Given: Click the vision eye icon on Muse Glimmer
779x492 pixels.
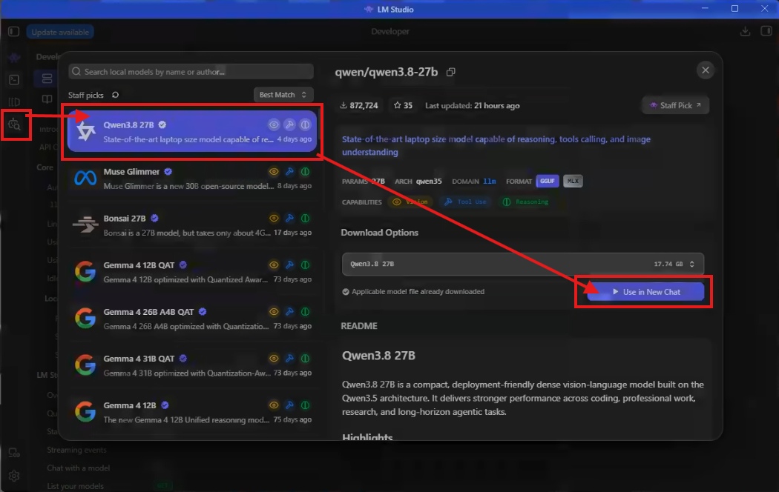Looking at the screenshot, I should coord(274,172).
